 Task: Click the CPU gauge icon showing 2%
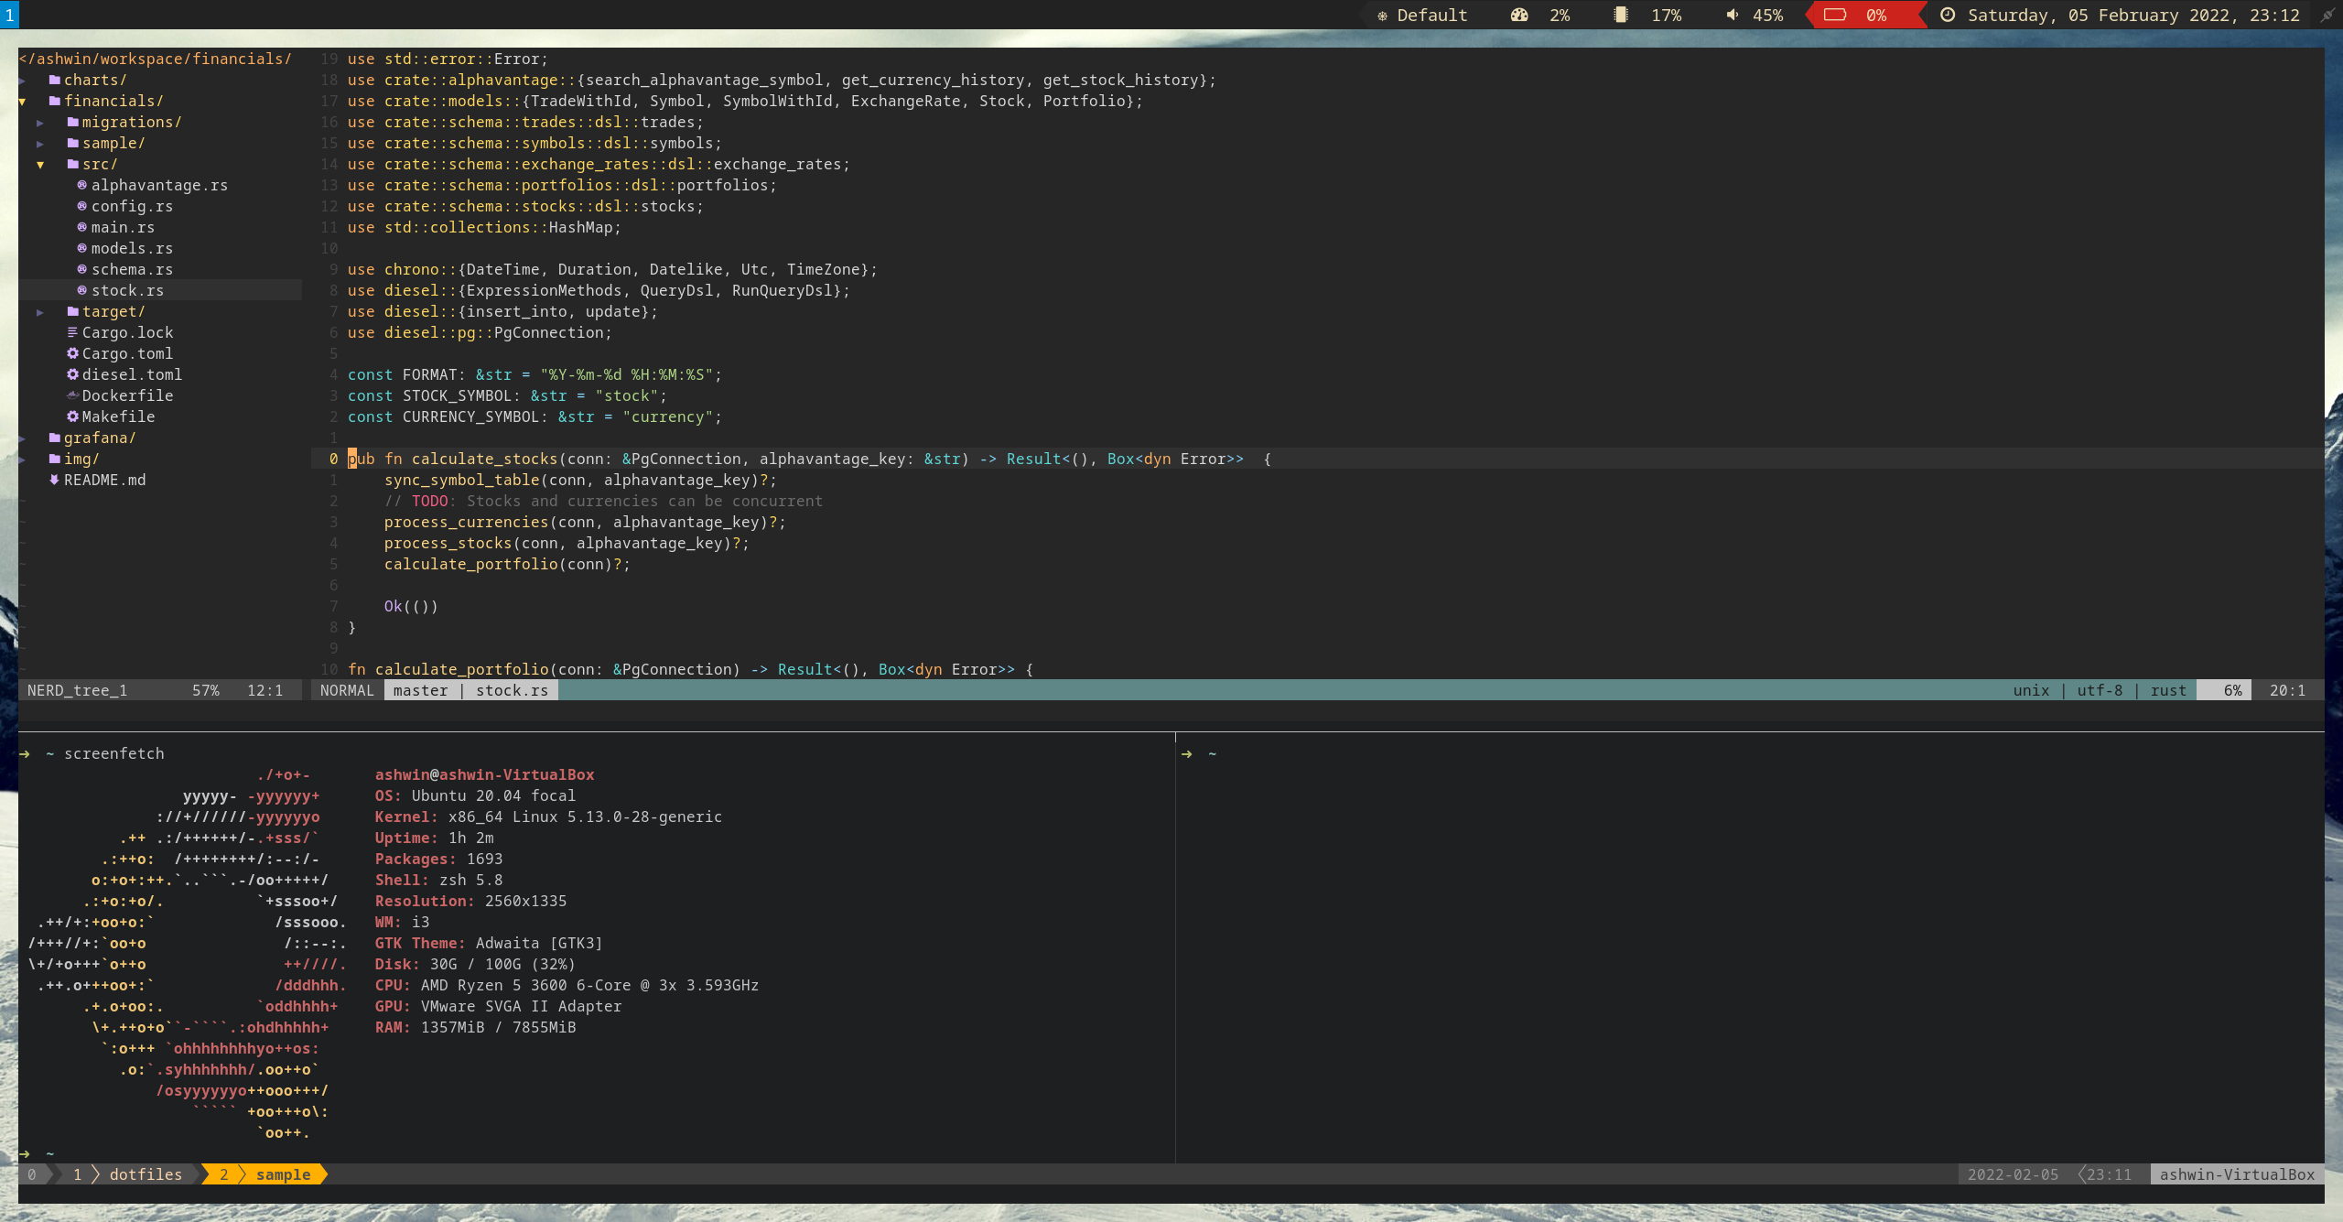[1519, 15]
